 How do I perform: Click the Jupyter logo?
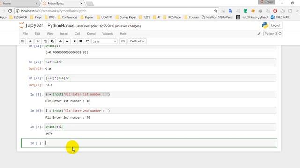[31, 25]
